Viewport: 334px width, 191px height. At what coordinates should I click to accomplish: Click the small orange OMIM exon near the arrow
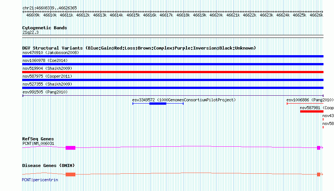tap(319, 174)
